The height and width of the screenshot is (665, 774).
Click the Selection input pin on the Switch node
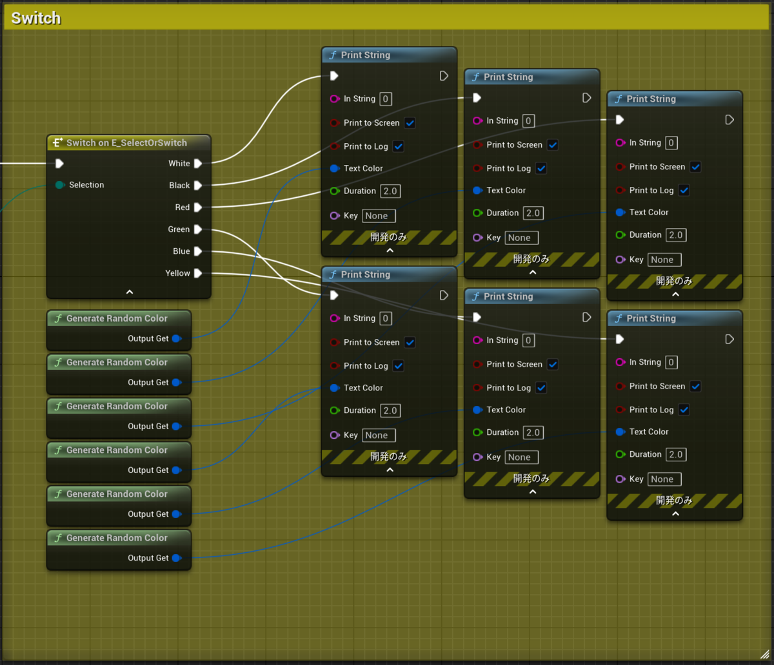(x=59, y=185)
